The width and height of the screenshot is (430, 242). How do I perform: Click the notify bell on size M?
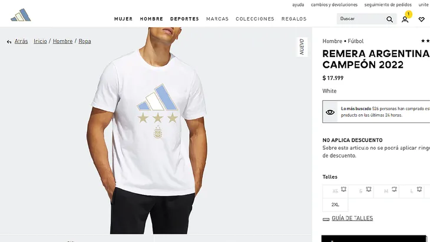point(394,189)
